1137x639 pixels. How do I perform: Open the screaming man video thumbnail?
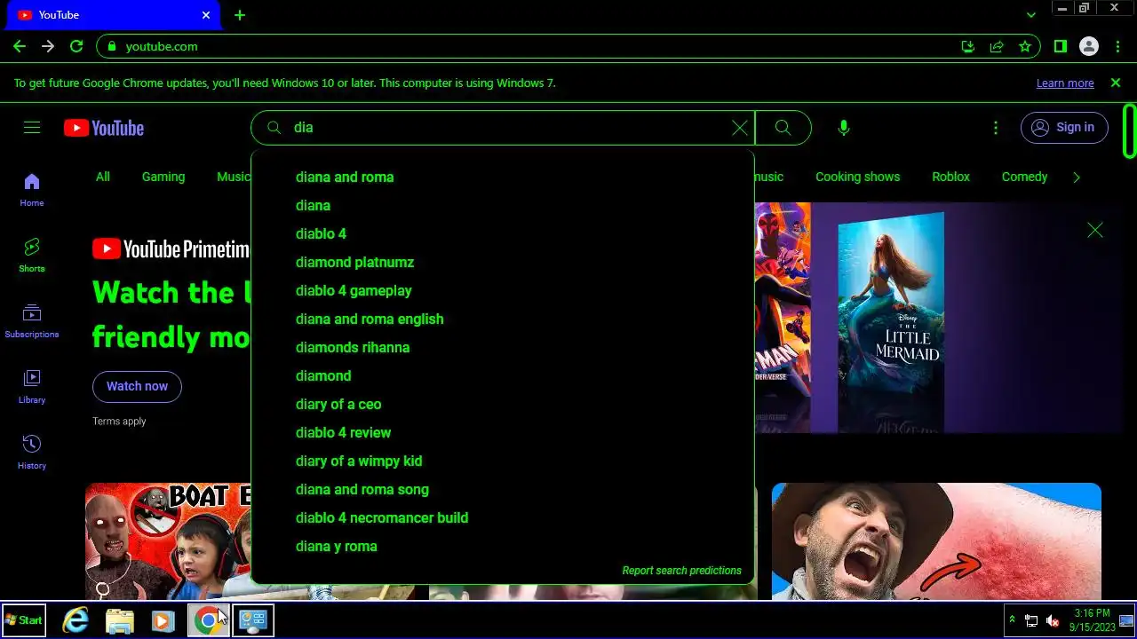[x=936, y=541]
